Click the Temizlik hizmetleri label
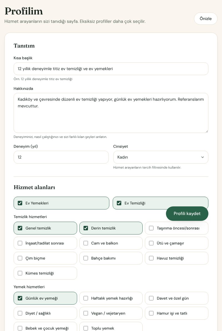Screen dimensions: 222x331 coord(30,217)
